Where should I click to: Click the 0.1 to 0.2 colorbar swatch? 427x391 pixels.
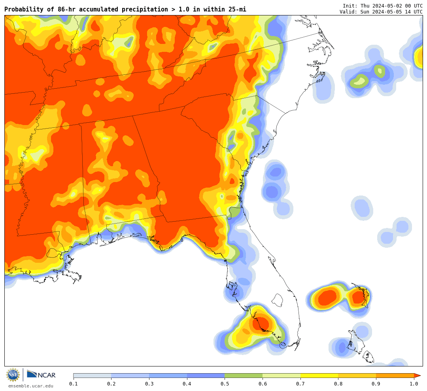[92, 376]
